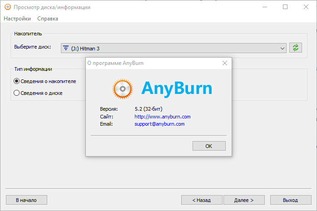This screenshot has height=211, width=317.
Task: Click the '< Назад' button
Action: (x=202, y=200)
